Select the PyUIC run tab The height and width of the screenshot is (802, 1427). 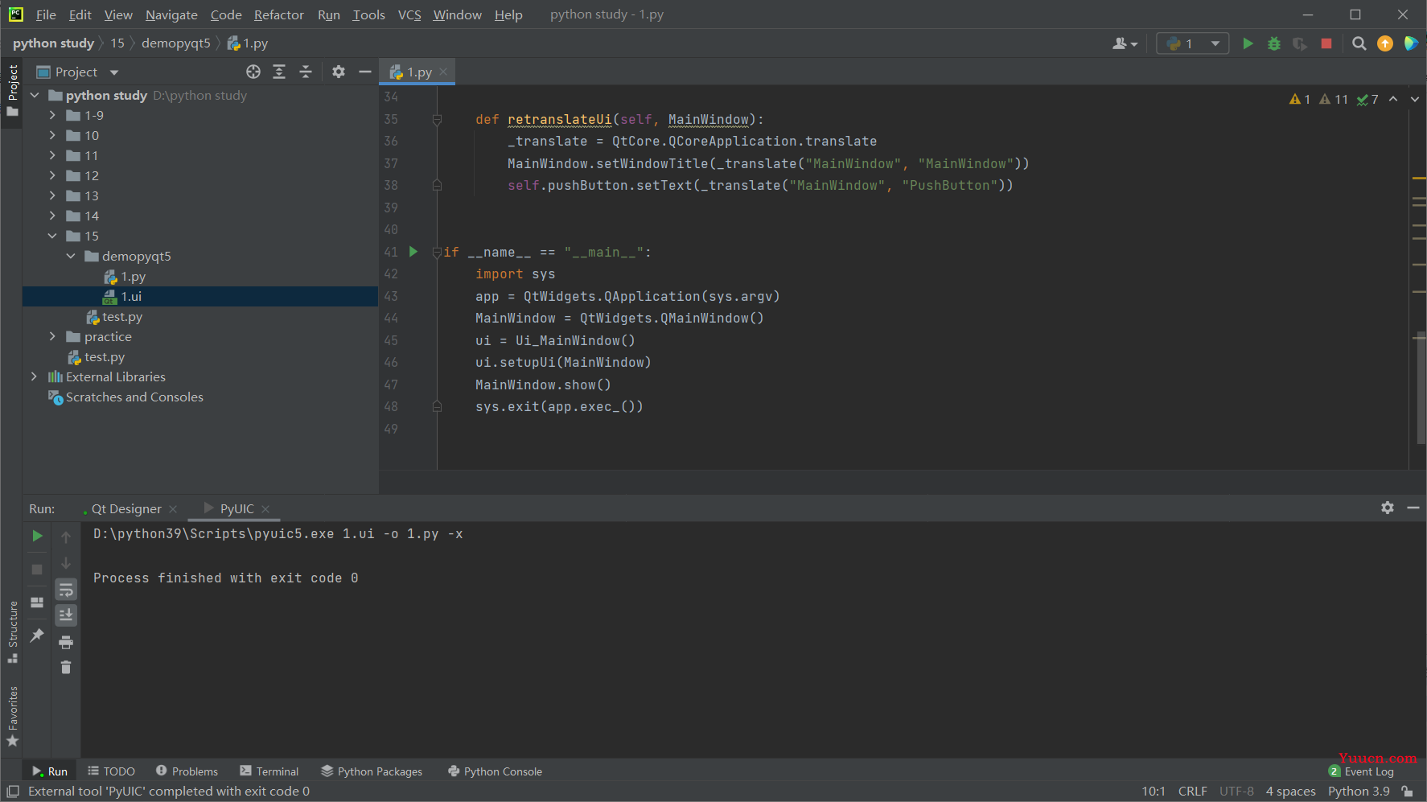(236, 508)
